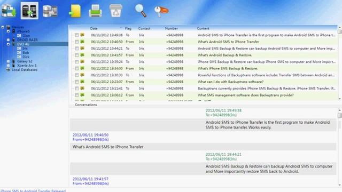Select message 'What SMS management software does Backuptrans provide?'

(x=246, y=95)
